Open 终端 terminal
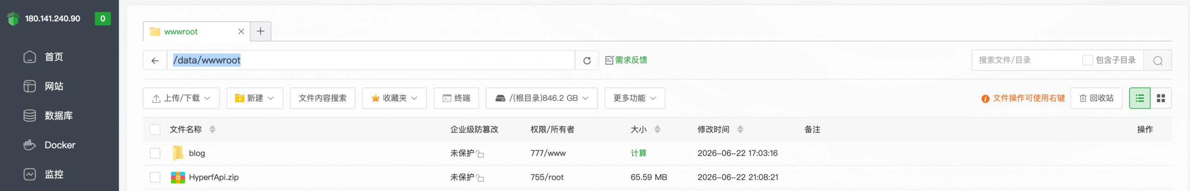1190x191 pixels. (x=456, y=98)
